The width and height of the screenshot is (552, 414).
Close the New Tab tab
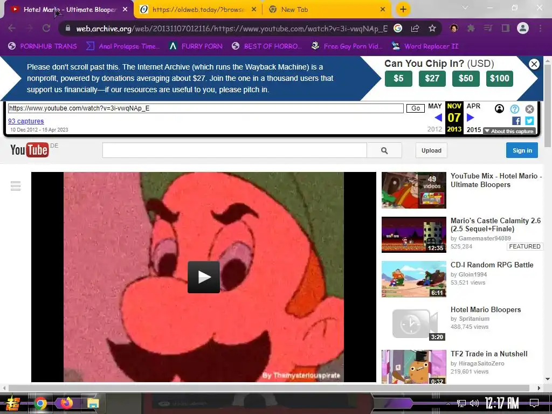click(383, 10)
